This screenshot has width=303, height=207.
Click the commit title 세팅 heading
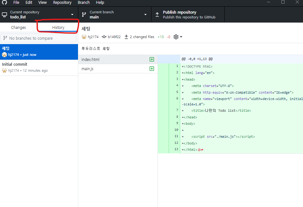[x=86, y=29]
